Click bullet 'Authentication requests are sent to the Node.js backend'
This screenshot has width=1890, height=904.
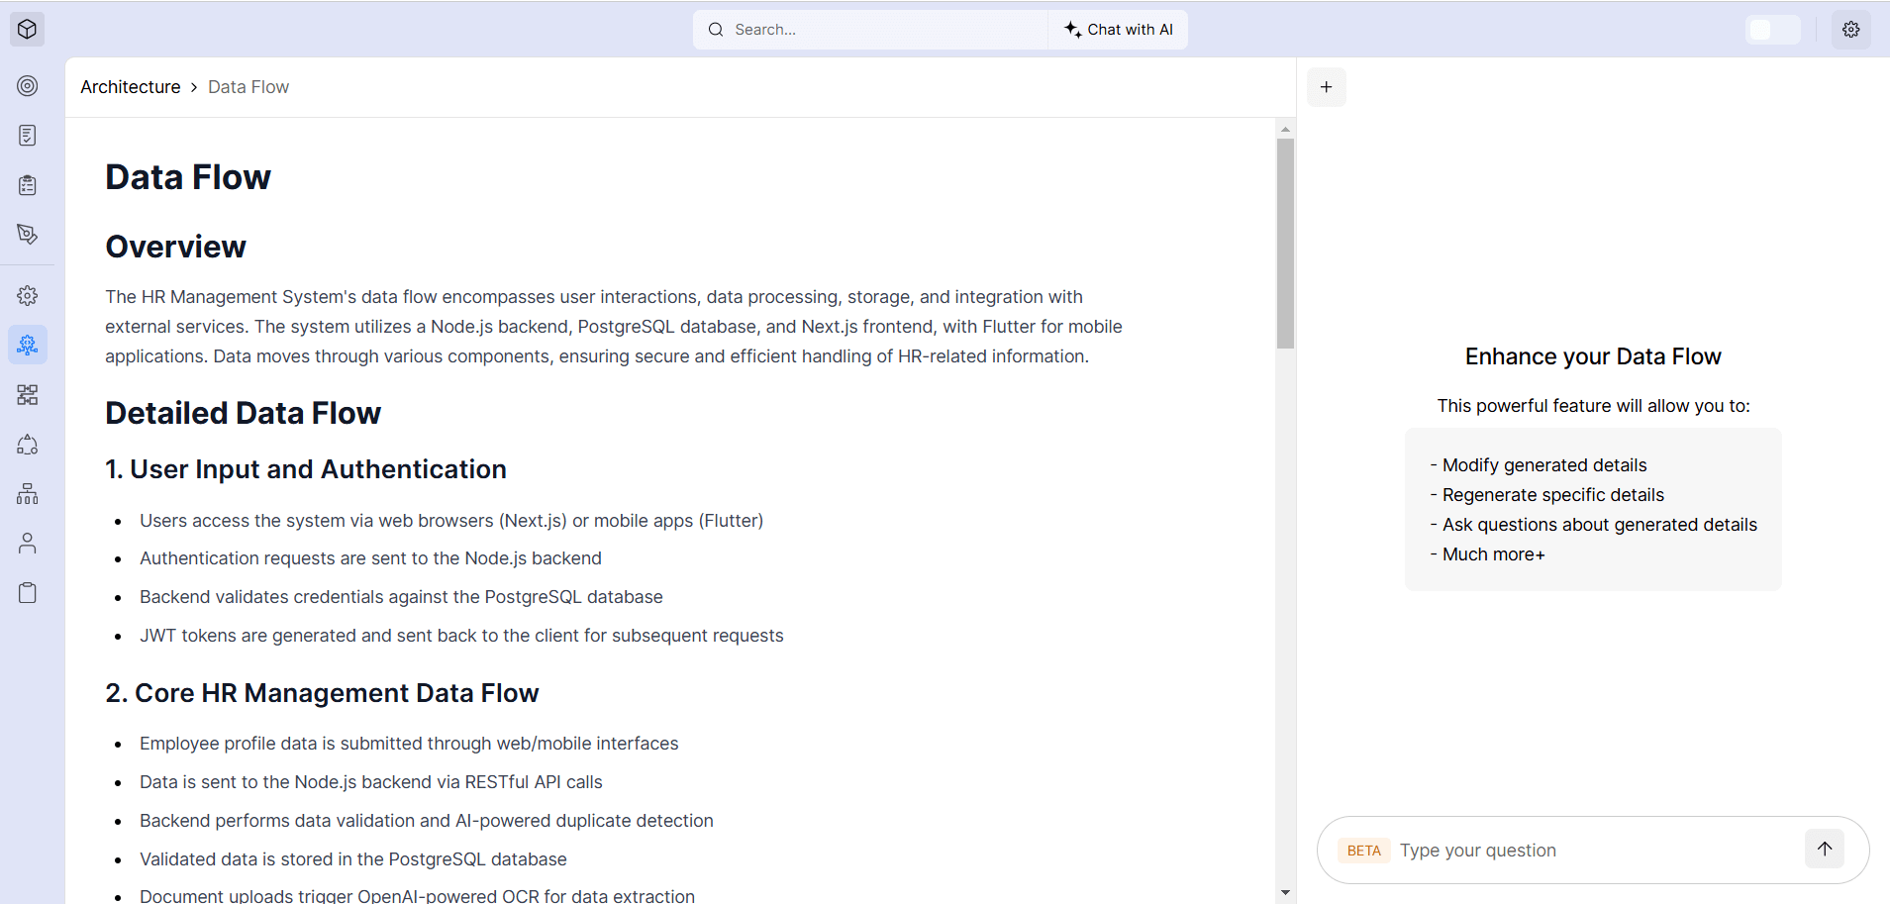[370, 558]
